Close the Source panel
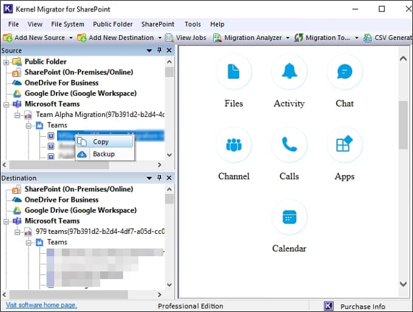 tap(169, 50)
